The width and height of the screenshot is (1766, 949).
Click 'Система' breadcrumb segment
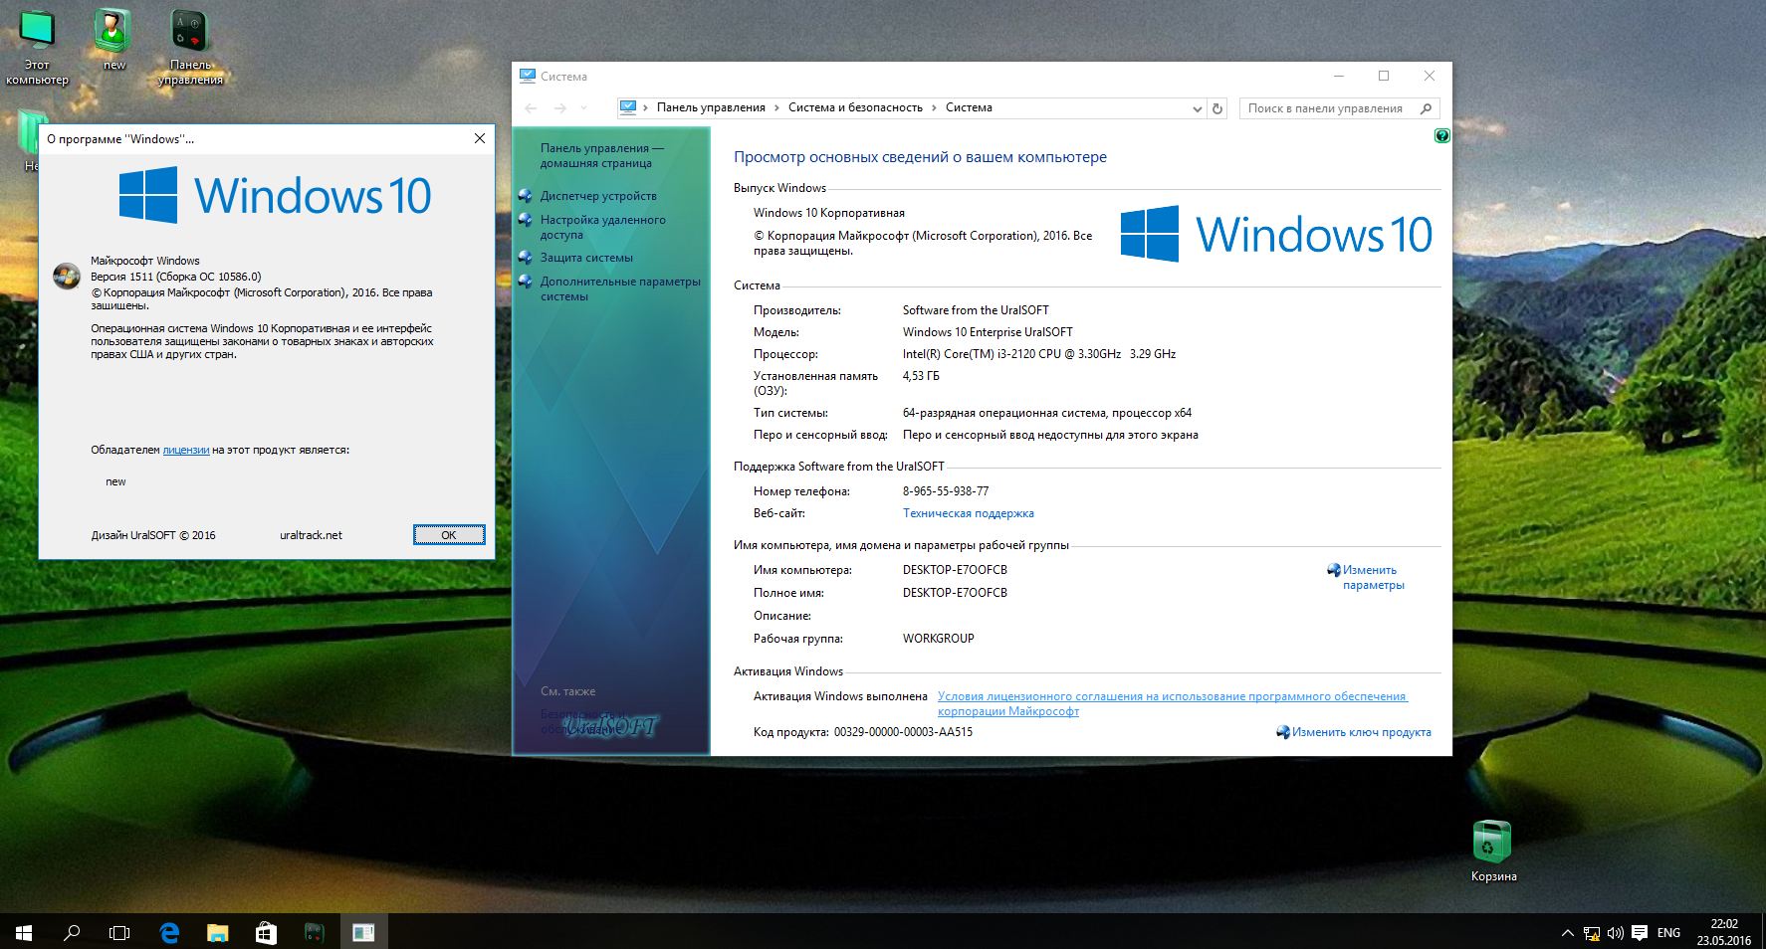[x=969, y=107]
